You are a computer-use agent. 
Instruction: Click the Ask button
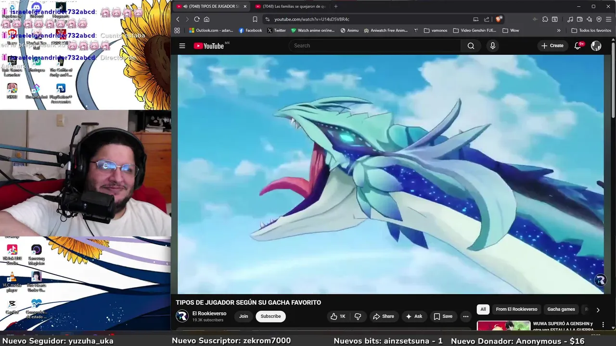coord(414,316)
